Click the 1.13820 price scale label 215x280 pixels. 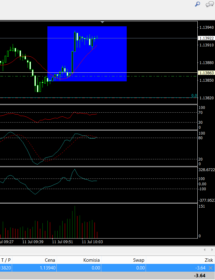(207, 98)
